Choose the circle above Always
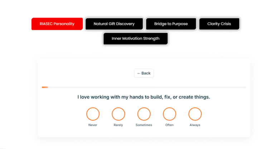 [x=195, y=114]
